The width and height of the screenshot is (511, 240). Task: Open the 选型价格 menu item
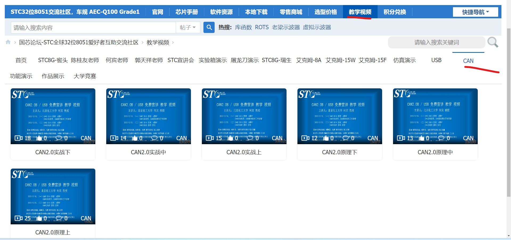tap(325, 12)
